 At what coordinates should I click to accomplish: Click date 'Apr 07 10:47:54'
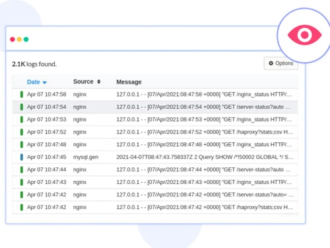(x=47, y=107)
